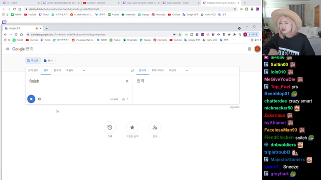Viewport: 321px width, 180px height.
Task: Expand more source languages chevron
Action: (84, 70)
